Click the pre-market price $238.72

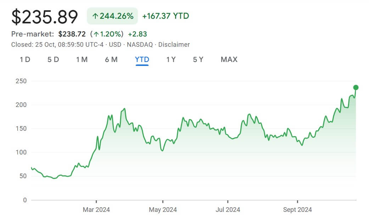[72, 34]
